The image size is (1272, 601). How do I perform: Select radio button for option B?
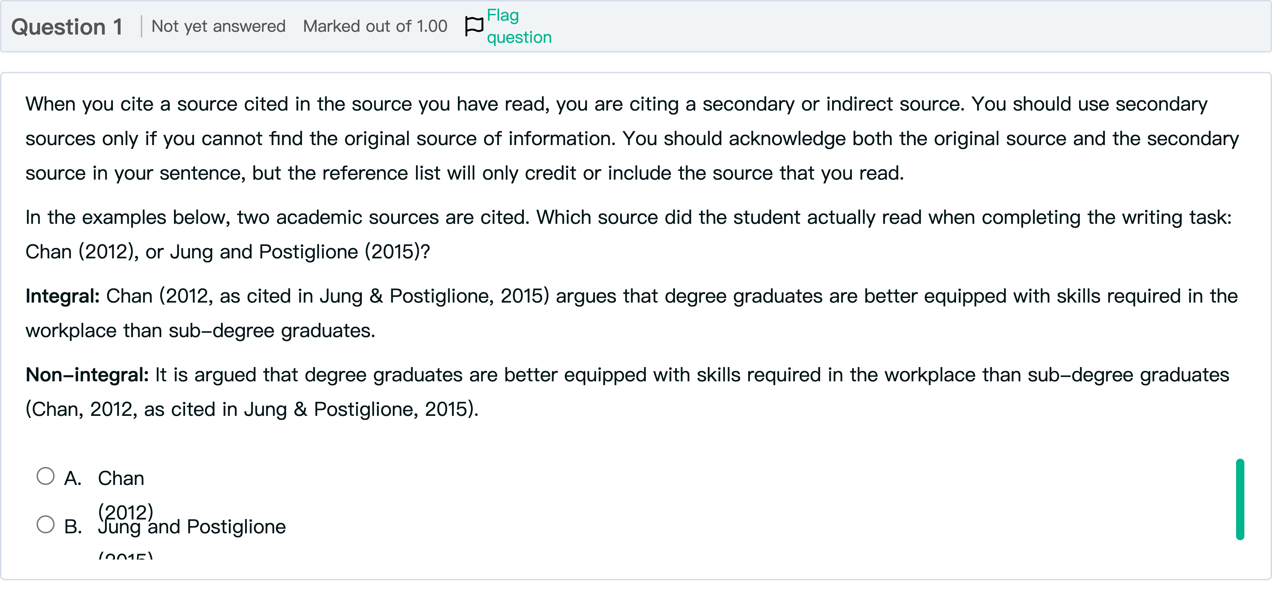[46, 524]
